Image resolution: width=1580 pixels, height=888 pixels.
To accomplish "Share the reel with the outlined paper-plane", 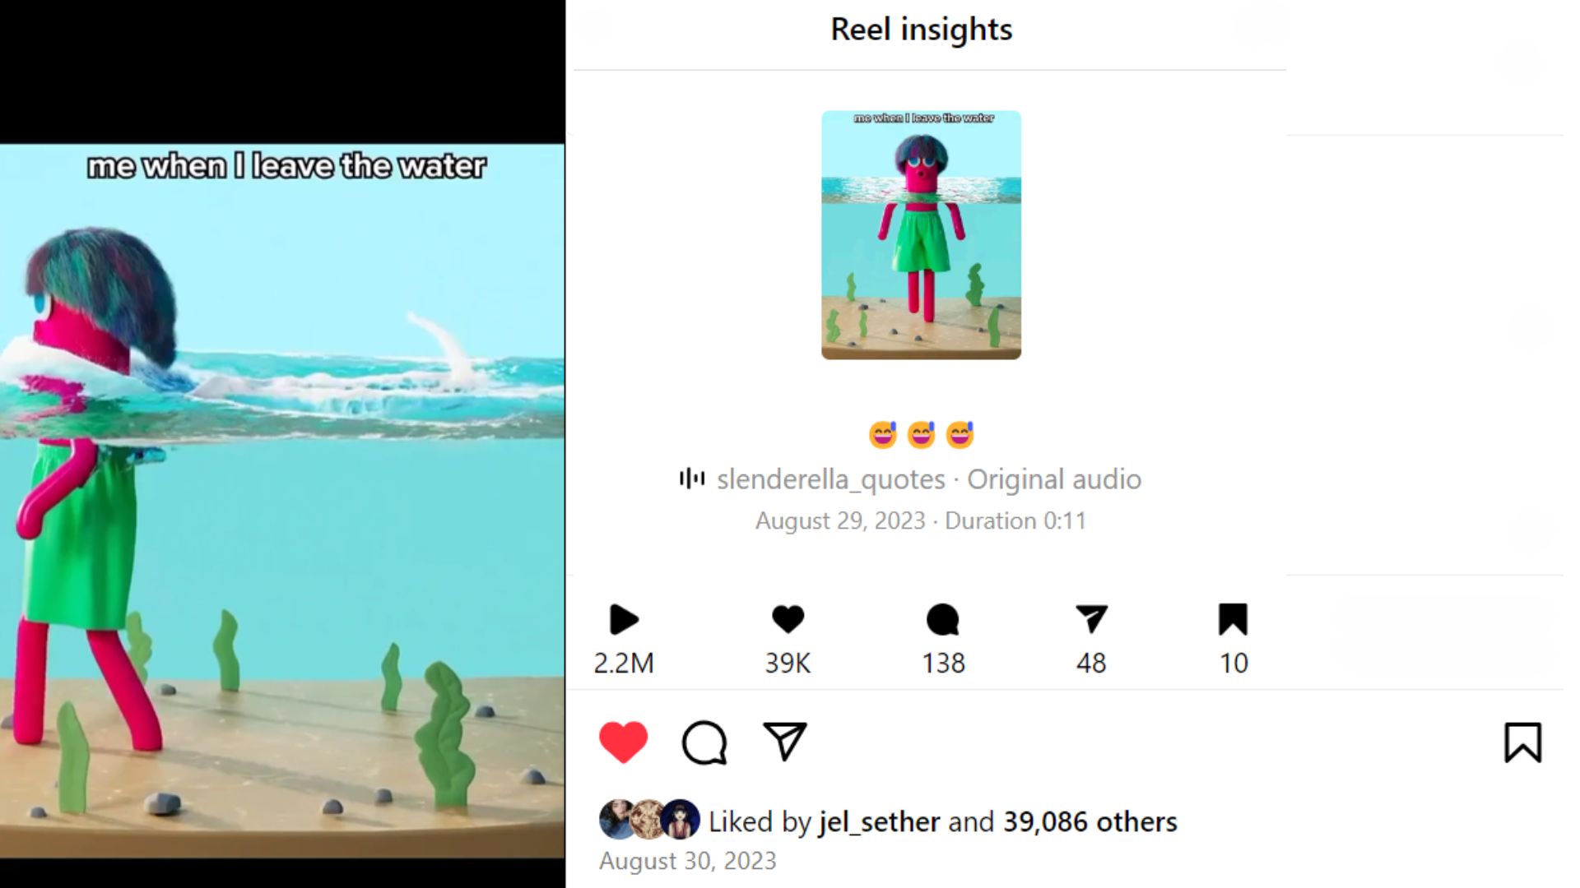I will pyautogui.click(x=784, y=742).
